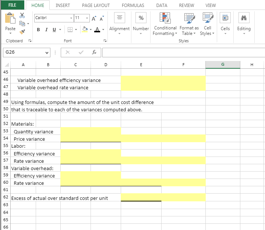The image size is (265, 230).
Task: Click the formula bar expand dots handle
Action: pos(55,53)
